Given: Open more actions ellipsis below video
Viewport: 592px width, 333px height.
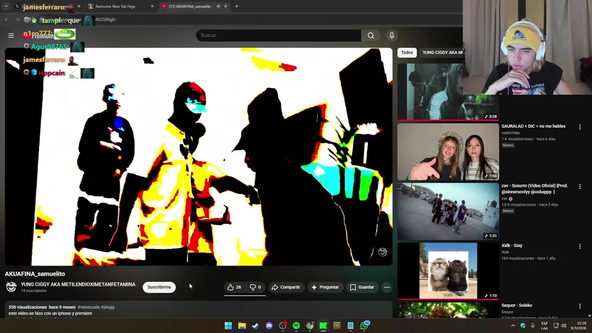Looking at the screenshot, I should (387, 287).
